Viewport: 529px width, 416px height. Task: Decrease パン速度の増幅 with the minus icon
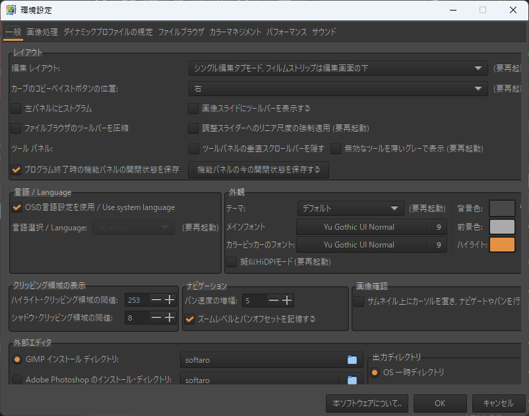273,300
